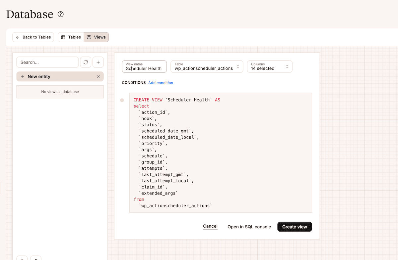This screenshot has height=260, width=398.
Task: Click Cancel under the SQL preview
Action: (210, 226)
